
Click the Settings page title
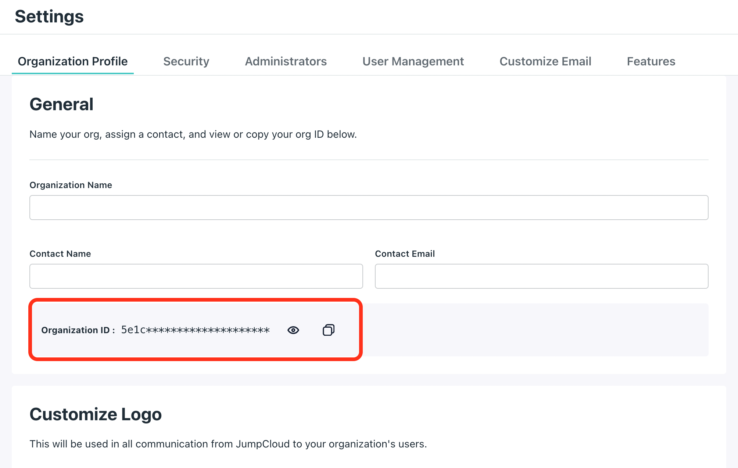click(x=49, y=17)
